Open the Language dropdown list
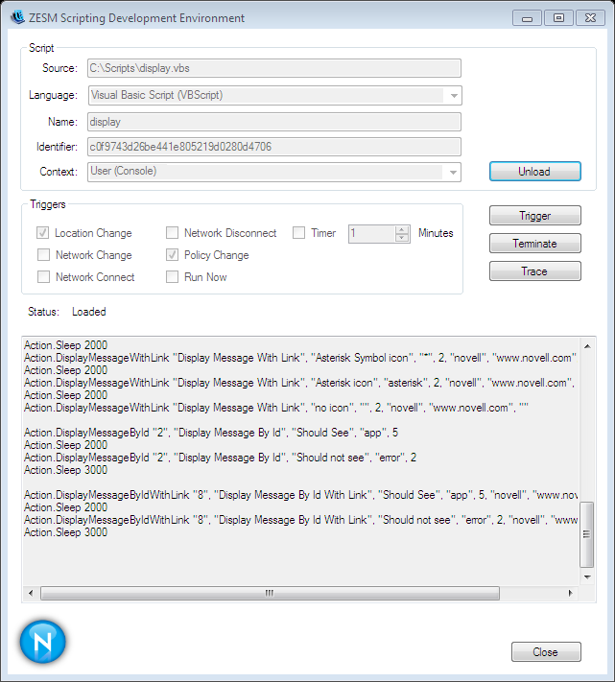The width and height of the screenshot is (615, 682). click(454, 95)
